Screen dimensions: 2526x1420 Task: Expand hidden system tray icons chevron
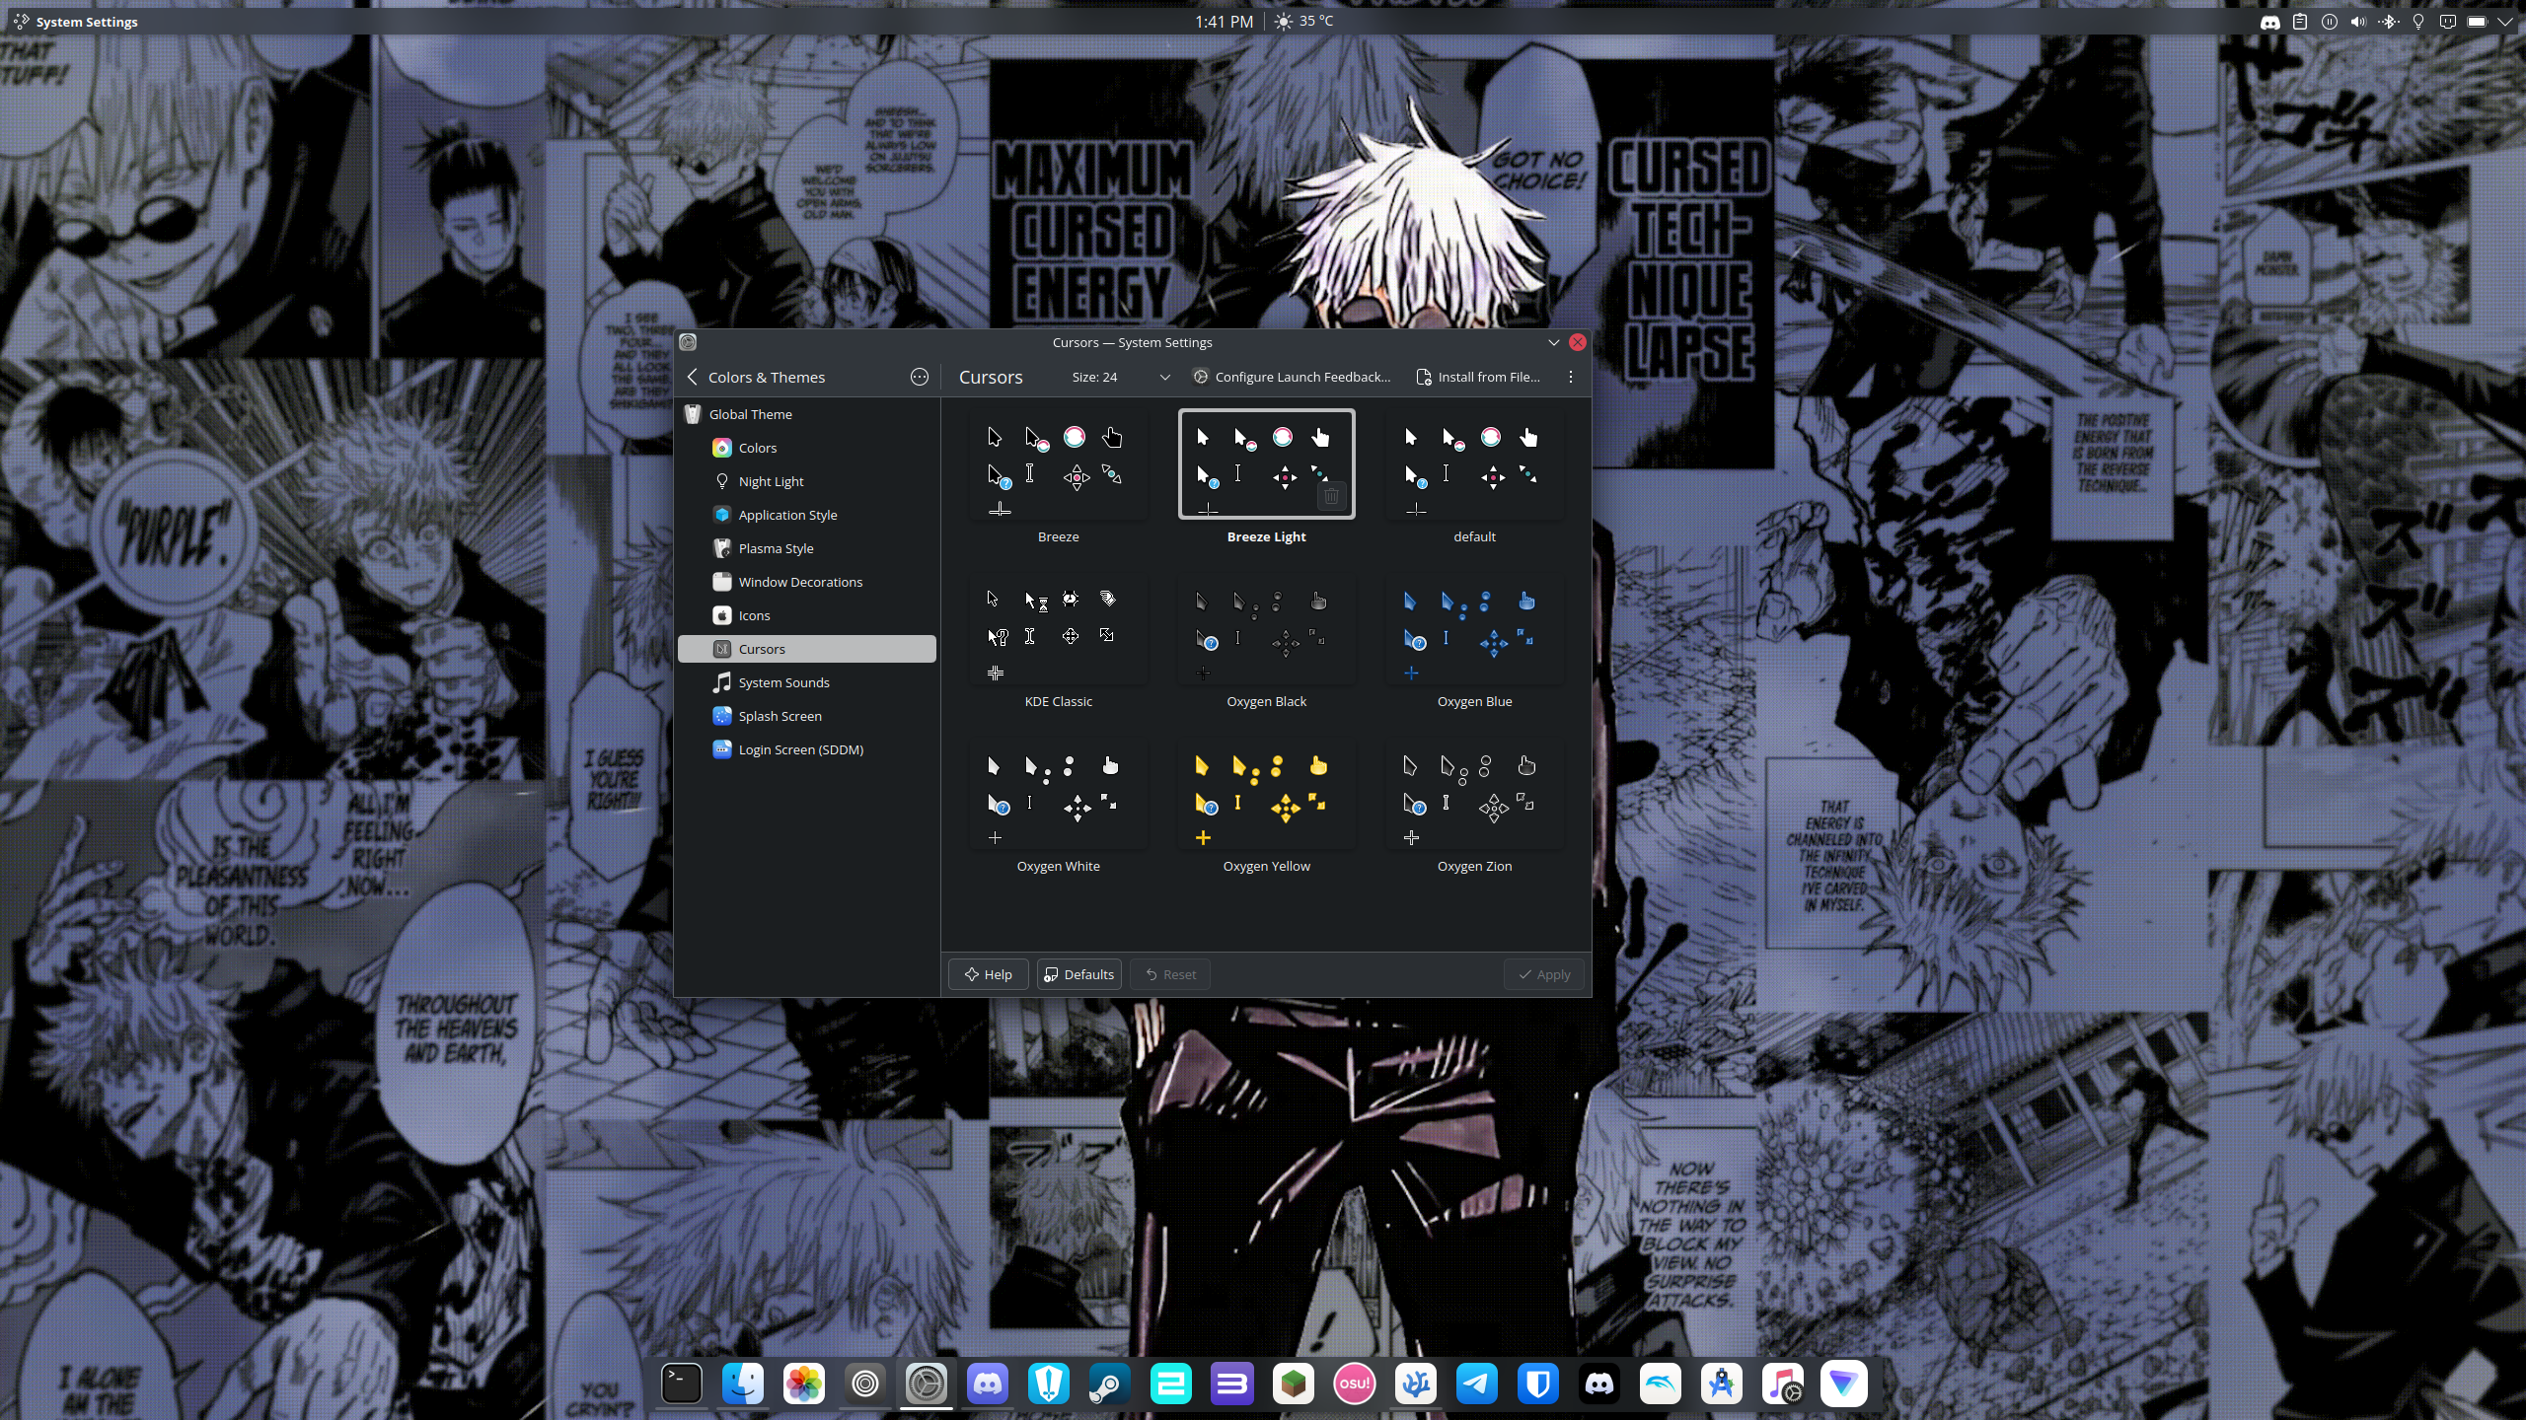click(2505, 22)
